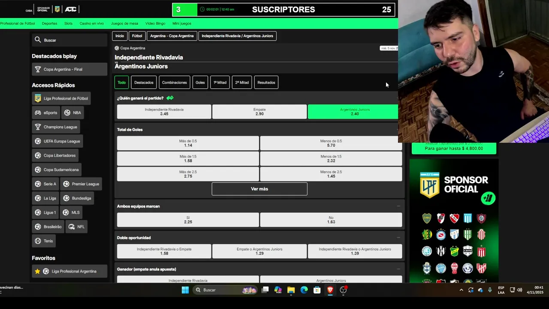This screenshot has height=309, width=549.
Task: Open the MLS shortcut
Action: (71, 212)
